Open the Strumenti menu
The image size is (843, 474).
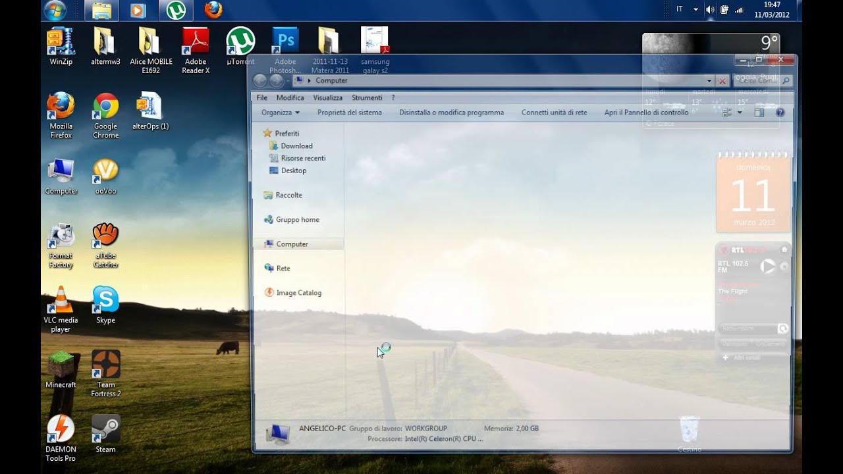(367, 97)
